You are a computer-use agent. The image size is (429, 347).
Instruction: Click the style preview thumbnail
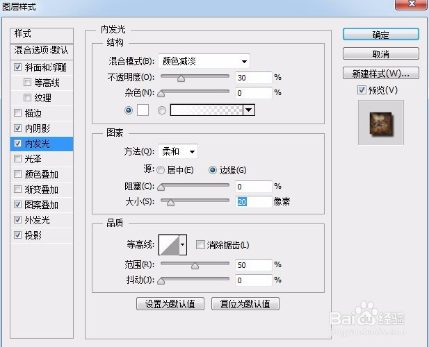pos(381,123)
